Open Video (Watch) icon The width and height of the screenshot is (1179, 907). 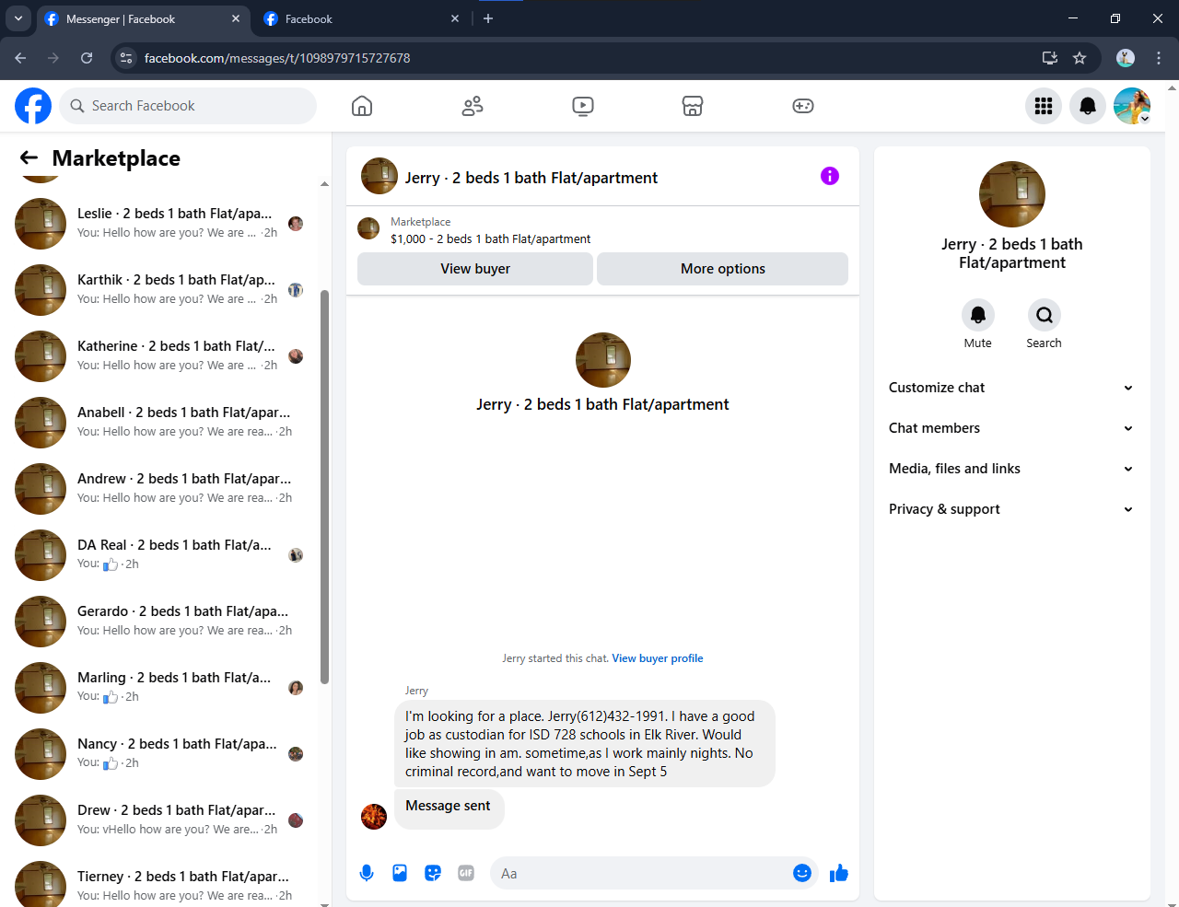(x=583, y=106)
